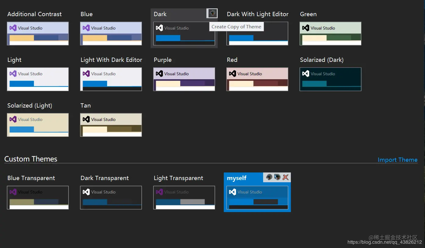Create a copy of the Dark theme
The height and width of the screenshot is (248, 425).
click(212, 13)
